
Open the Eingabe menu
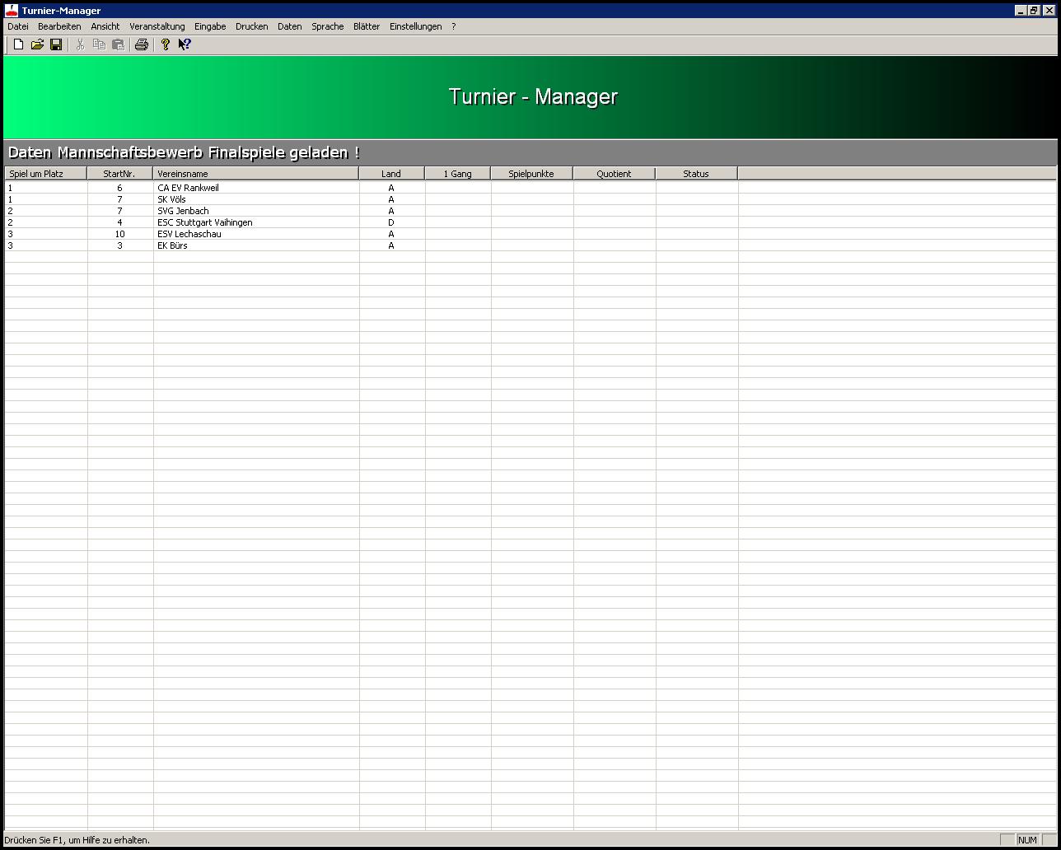point(210,26)
